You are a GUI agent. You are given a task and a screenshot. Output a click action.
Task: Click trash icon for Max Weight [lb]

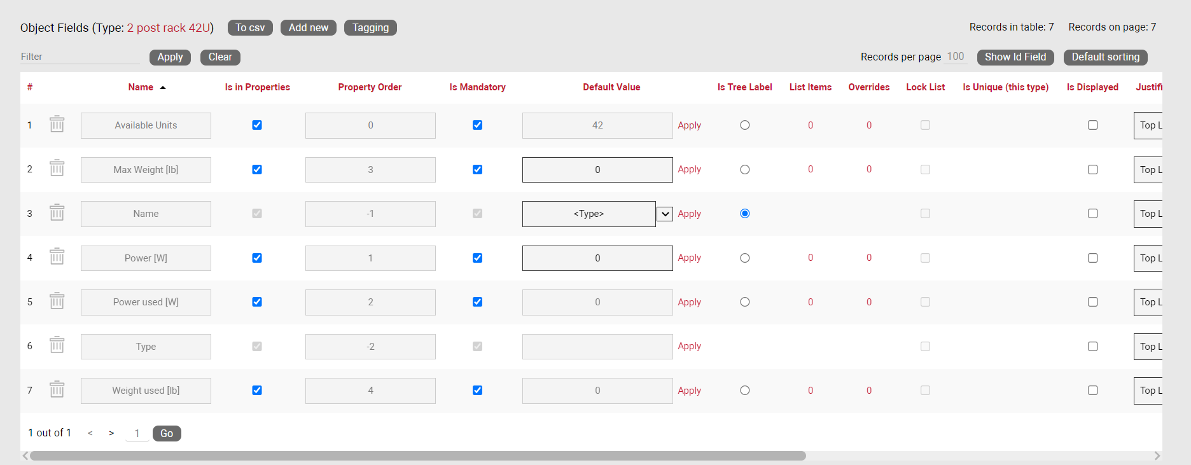[x=57, y=169]
